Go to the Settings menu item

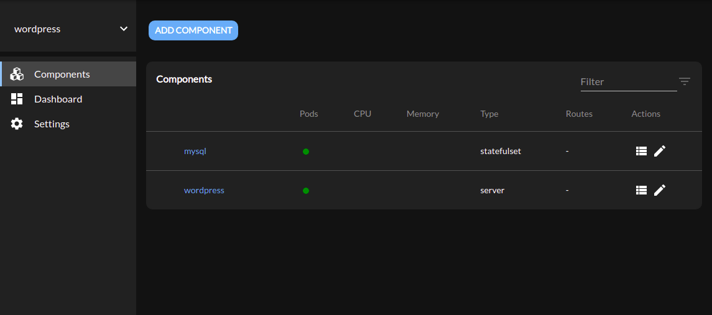point(52,124)
